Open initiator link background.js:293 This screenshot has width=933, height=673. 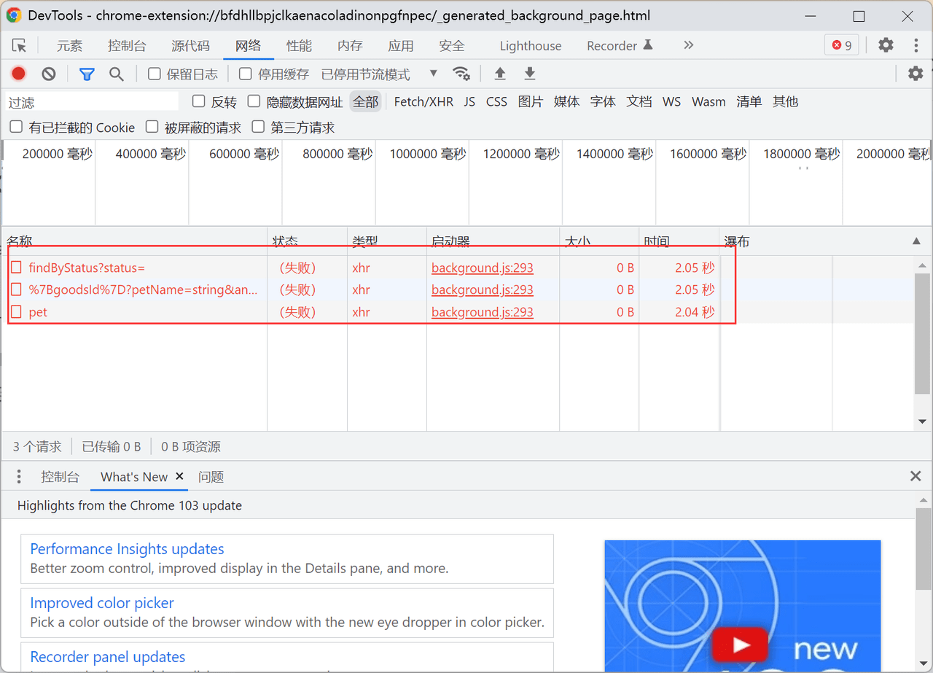[x=482, y=268]
